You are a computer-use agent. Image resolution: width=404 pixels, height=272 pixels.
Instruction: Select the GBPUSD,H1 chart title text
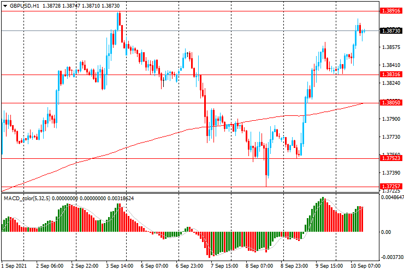click(x=25, y=5)
